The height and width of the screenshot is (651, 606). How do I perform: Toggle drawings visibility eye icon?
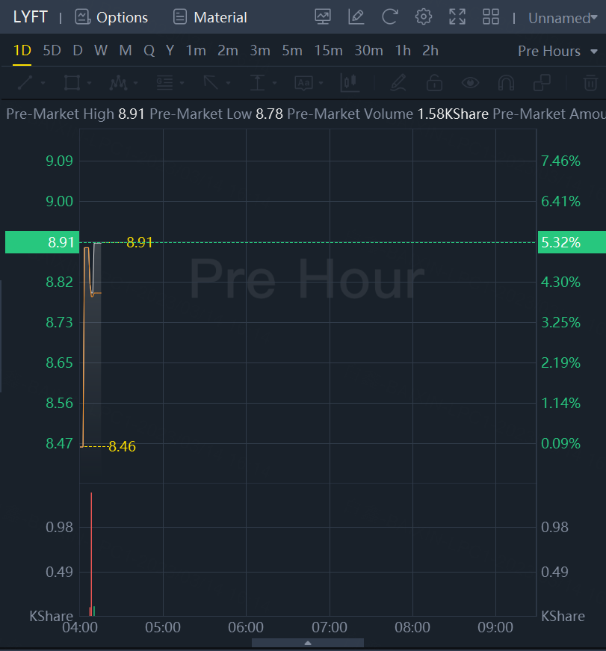[x=470, y=82]
